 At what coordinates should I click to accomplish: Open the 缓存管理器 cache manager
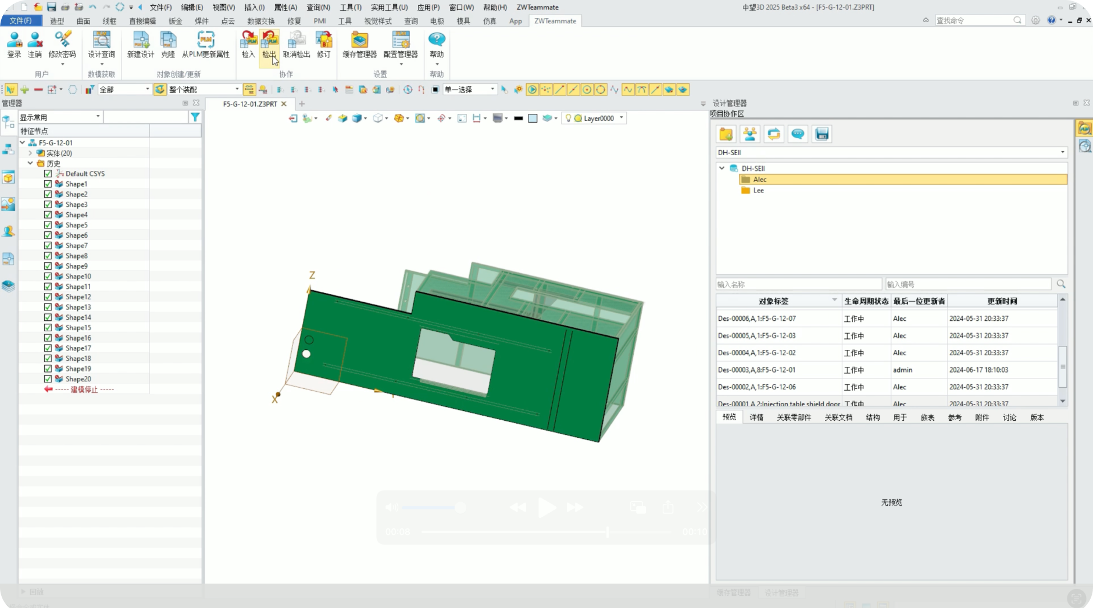359,44
